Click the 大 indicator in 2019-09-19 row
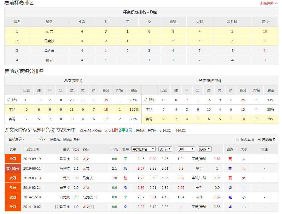The width and height of the screenshot is (282, 214). click(x=244, y=159)
